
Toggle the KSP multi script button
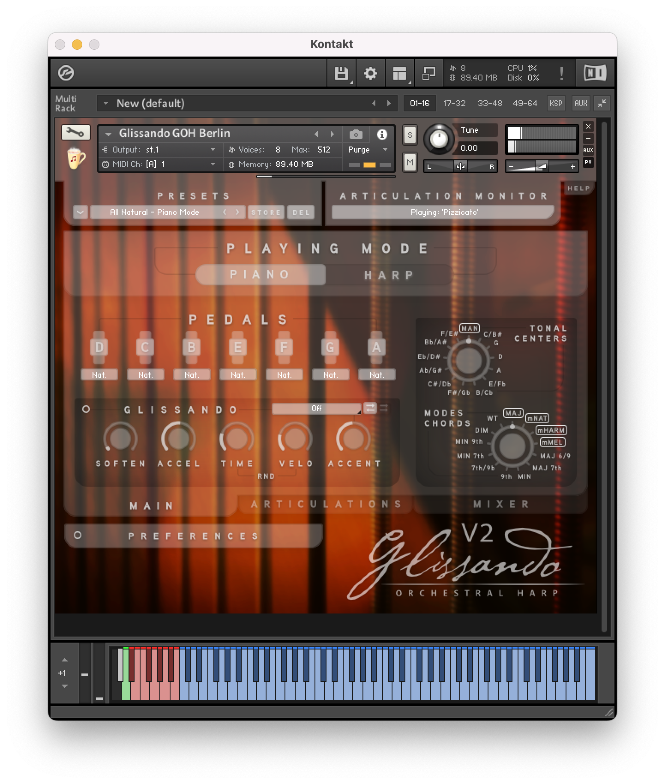556,103
